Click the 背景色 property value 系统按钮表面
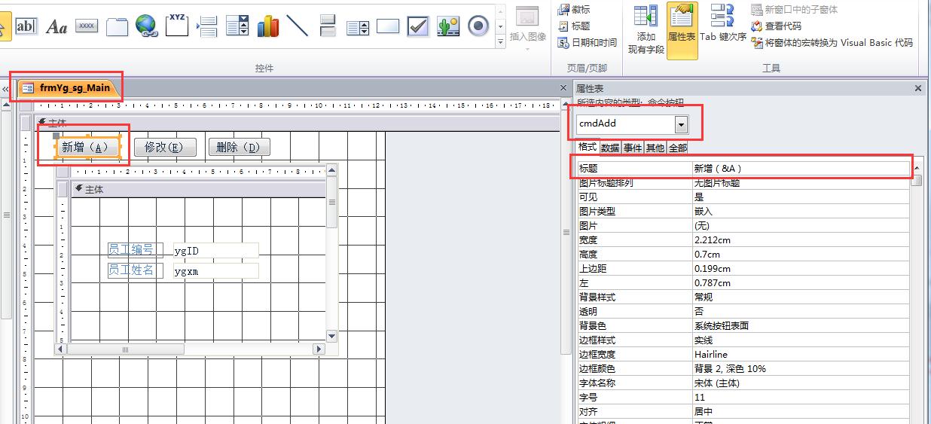Image resolution: width=931 pixels, height=424 pixels. click(801, 326)
